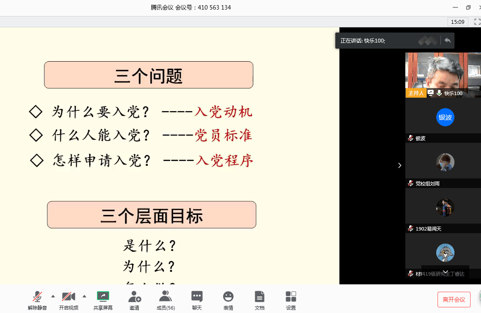Open the Documents (文档) icon
The image size is (481, 313).
coord(260,300)
